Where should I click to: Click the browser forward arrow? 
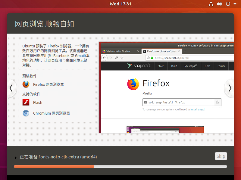click(x=110, y=58)
